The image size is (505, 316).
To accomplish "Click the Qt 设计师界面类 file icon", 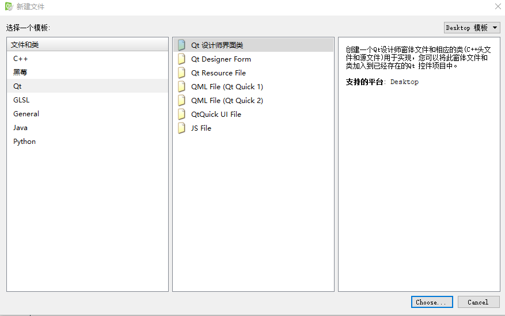I will [181, 45].
